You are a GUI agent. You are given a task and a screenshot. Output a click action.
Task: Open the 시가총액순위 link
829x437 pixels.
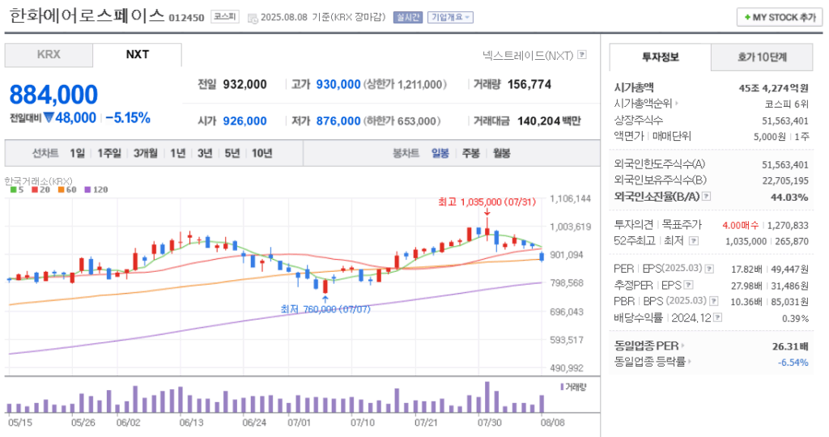(643, 104)
